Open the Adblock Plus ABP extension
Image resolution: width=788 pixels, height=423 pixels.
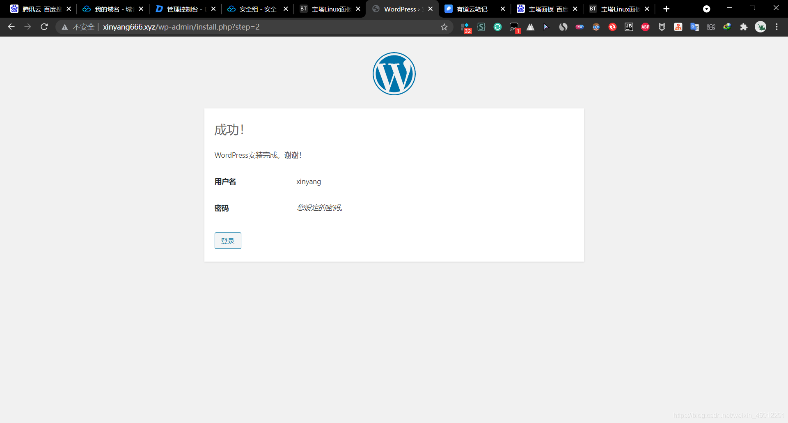(x=645, y=27)
